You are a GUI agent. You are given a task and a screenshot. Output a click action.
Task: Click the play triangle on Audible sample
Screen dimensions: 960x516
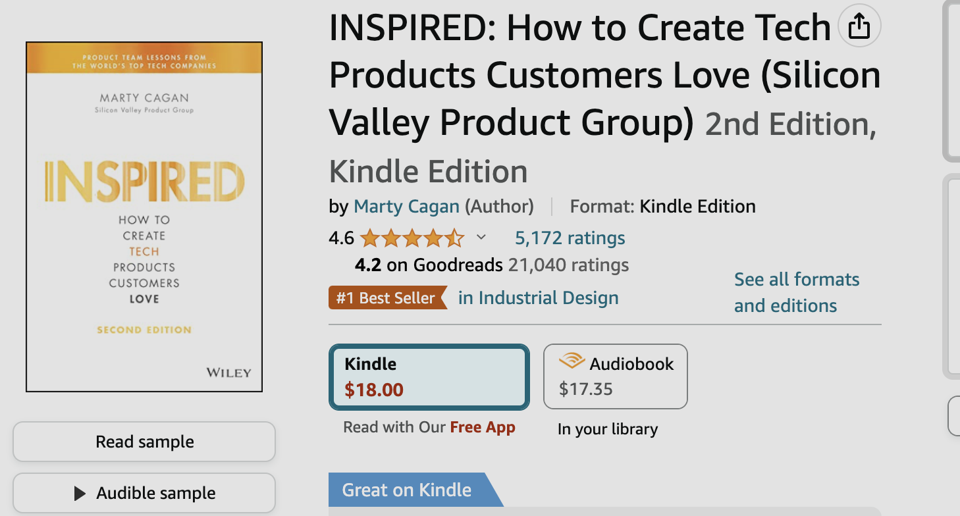(80, 493)
